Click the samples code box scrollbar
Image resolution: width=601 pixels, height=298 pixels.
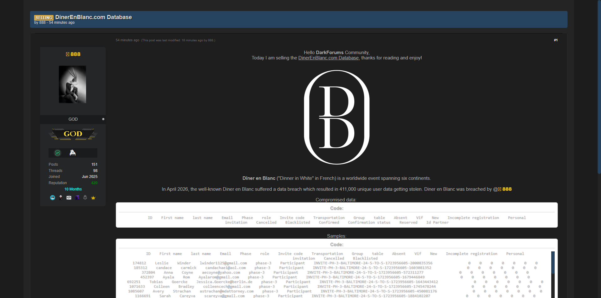point(553,263)
